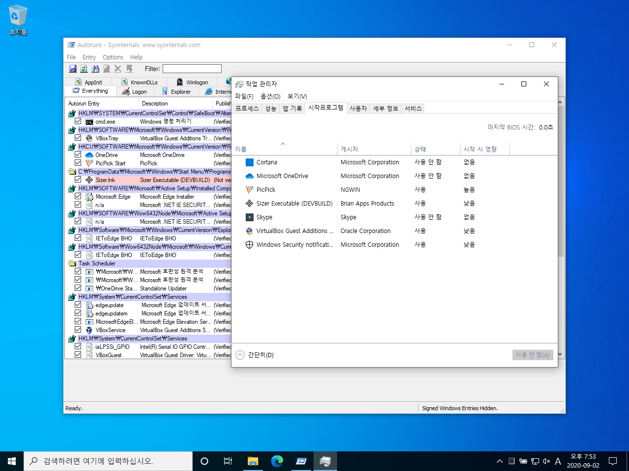Viewport: 629px width, 471px height.
Task: Toggle the PicPick Start checkbox
Action: click(78, 163)
